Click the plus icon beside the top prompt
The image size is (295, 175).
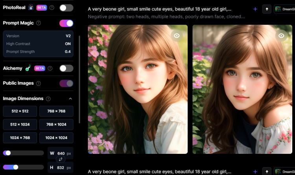click(x=255, y=9)
